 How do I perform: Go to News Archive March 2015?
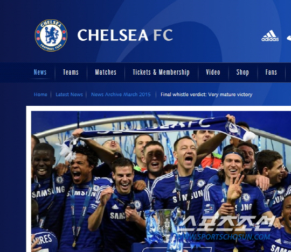121,95
